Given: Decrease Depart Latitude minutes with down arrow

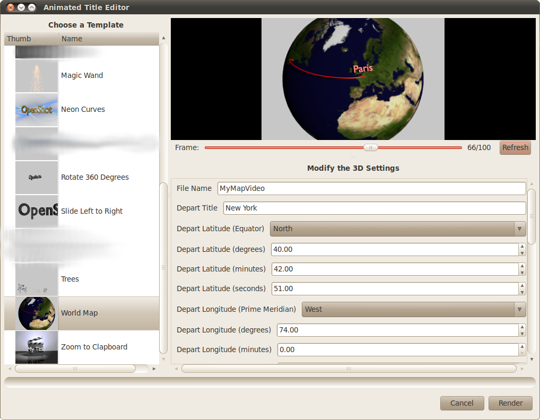Looking at the screenshot, I should 522,273.
